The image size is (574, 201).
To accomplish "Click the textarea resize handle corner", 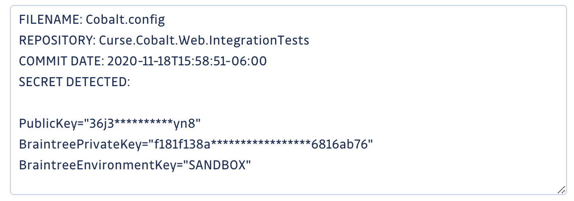I will pos(561,189).
